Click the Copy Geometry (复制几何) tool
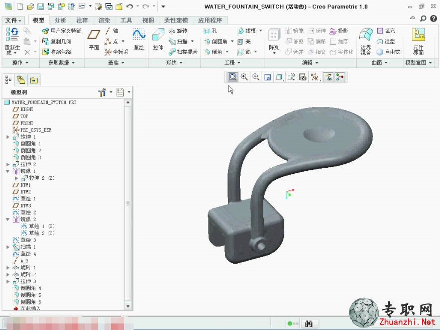 tap(56, 42)
